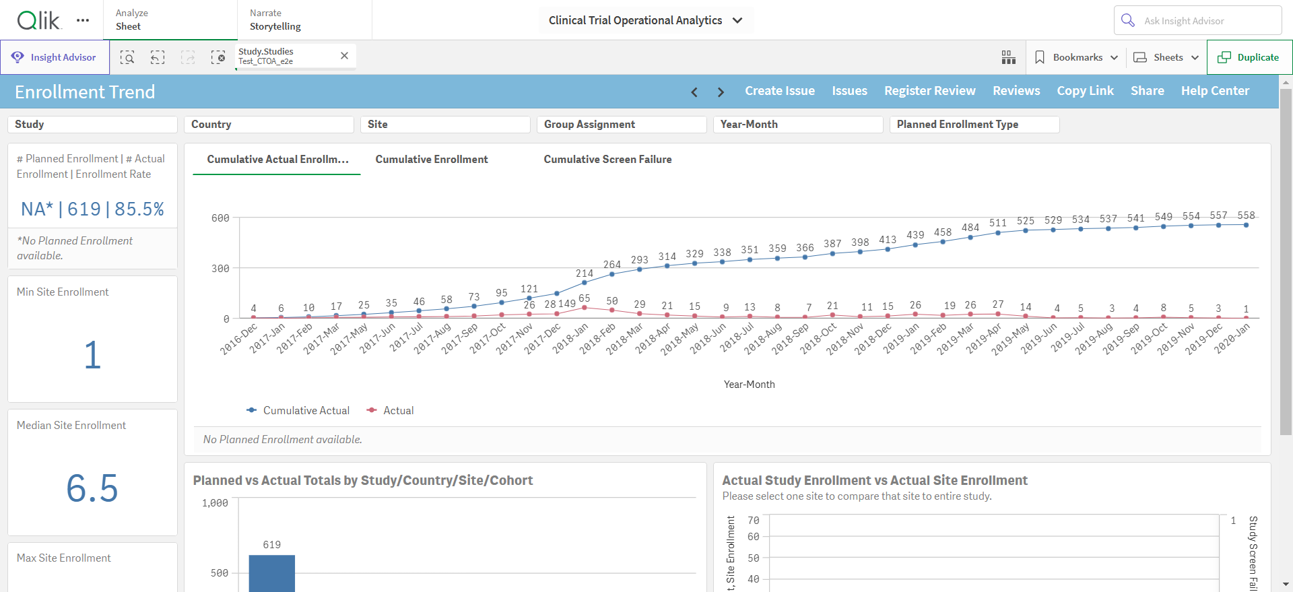Image resolution: width=1293 pixels, height=592 pixels.
Task: Select Cumulative Enrollment tab
Action: (x=432, y=160)
